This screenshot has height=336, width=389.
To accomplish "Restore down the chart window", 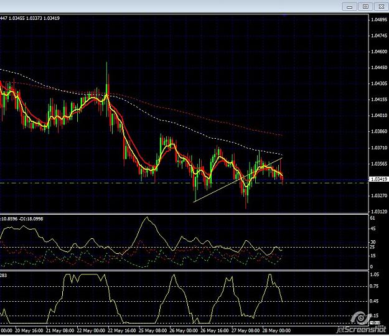I will (365, 7).
